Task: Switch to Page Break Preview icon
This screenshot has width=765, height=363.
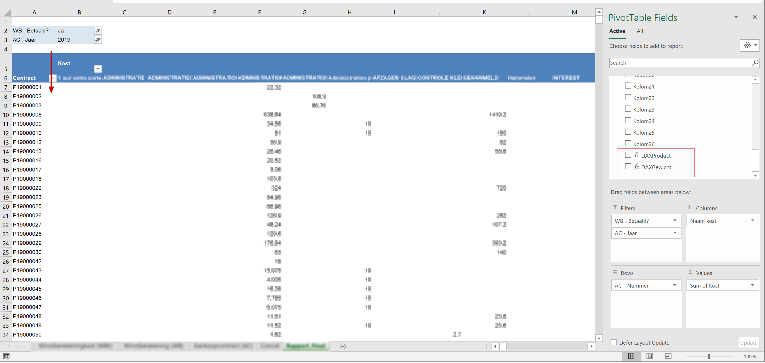Action: [x=668, y=356]
